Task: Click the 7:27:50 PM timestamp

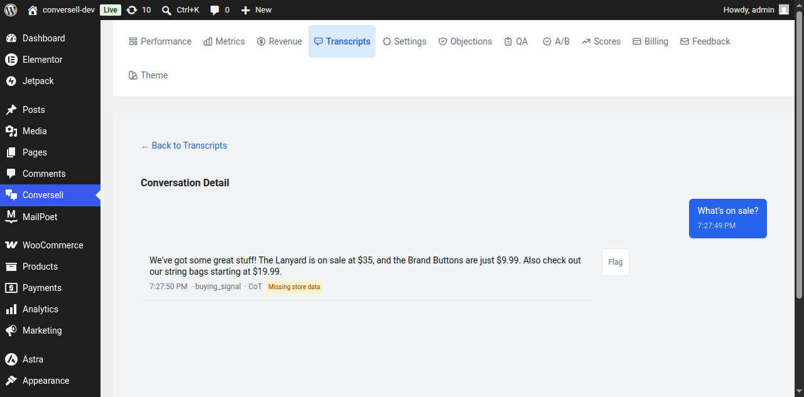Action: [168, 287]
